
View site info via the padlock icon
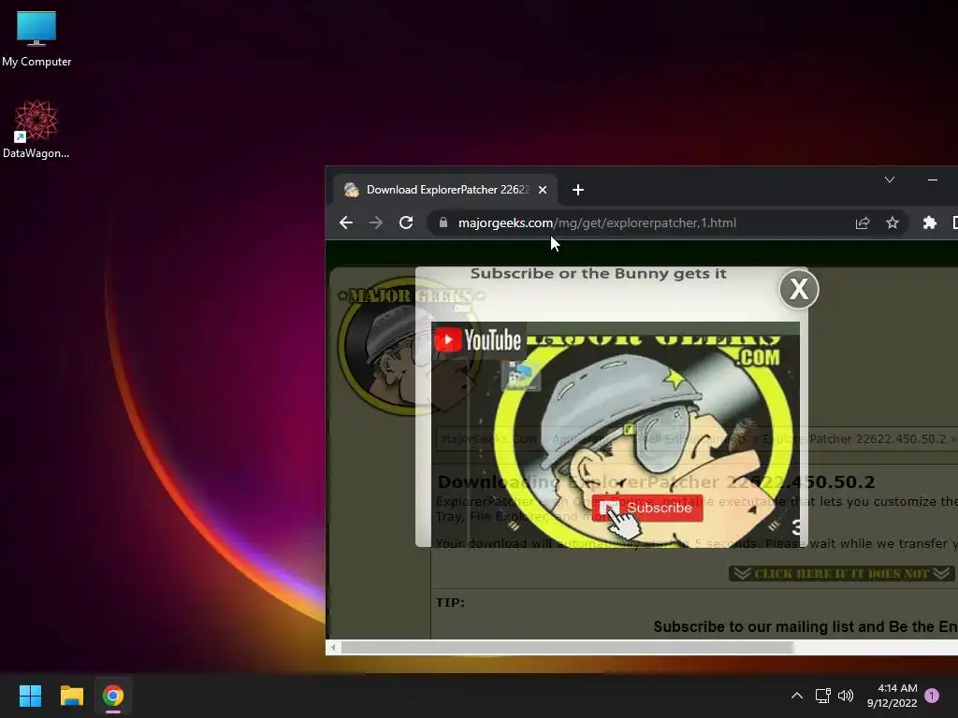point(443,223)
